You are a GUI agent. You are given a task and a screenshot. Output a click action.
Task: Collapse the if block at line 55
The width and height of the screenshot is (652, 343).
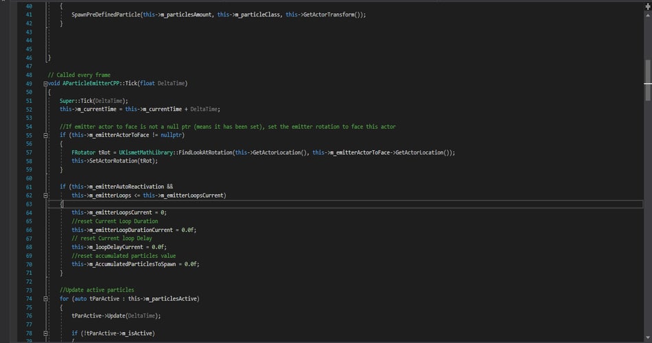45,135
